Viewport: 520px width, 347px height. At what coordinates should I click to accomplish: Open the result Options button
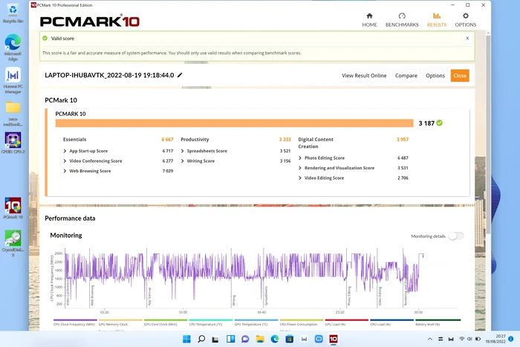(x=435, y=76)
